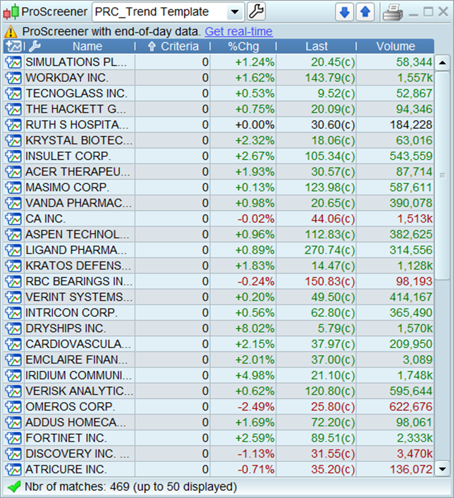Screen dimensions: 454x498
Task: Open chart icon for THE HACKETT G... row
Action: pos(13,109)
